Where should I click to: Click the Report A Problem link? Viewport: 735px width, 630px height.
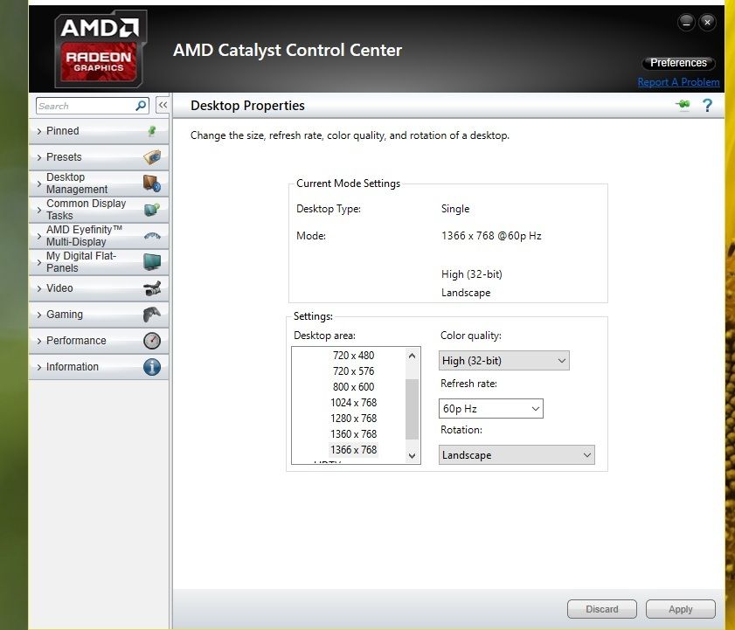pos(678,82)
